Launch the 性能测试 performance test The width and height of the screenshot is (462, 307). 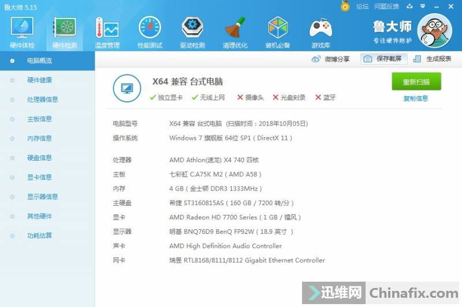tap(150, 32)
